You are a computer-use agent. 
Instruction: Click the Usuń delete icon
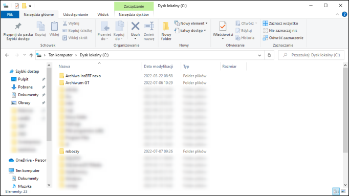point(135,27)
